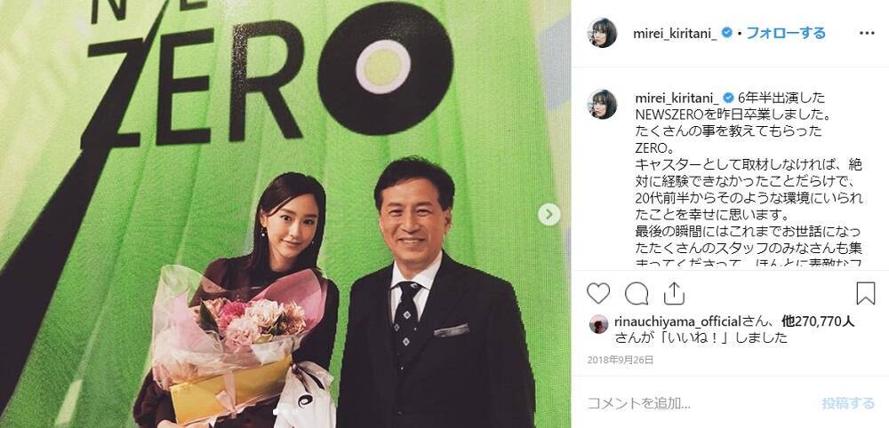Click the 投稿する post comment button
889x428 pixels.
pos(848,403)
